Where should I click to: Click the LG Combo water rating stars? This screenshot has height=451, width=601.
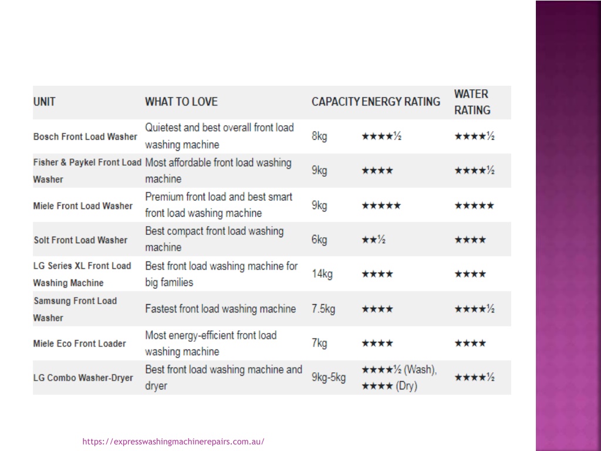[x=474, y=378]
